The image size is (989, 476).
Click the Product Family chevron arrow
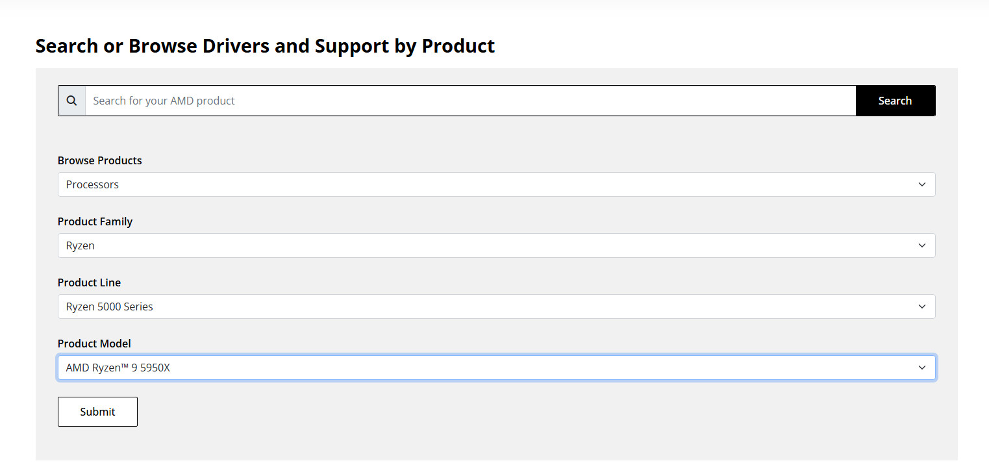point(921,245)
